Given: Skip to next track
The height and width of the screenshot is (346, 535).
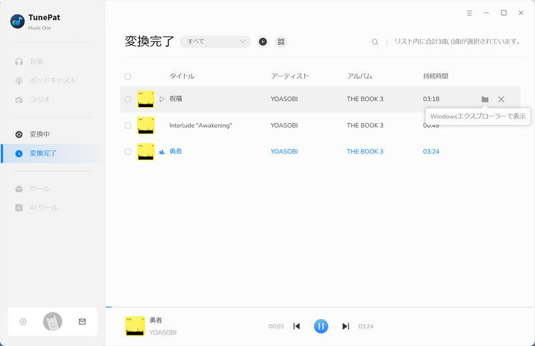Looking at the screenshot, I should point(346,326).
